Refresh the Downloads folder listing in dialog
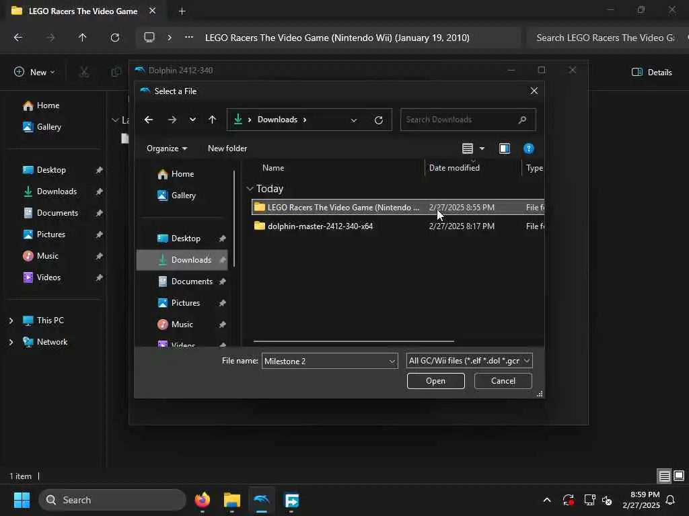 tap(379, 120)
